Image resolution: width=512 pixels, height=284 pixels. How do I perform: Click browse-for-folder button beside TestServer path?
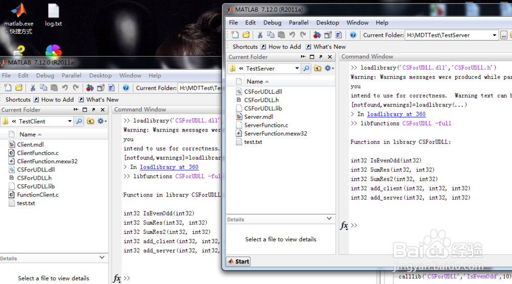coord(504,35)
